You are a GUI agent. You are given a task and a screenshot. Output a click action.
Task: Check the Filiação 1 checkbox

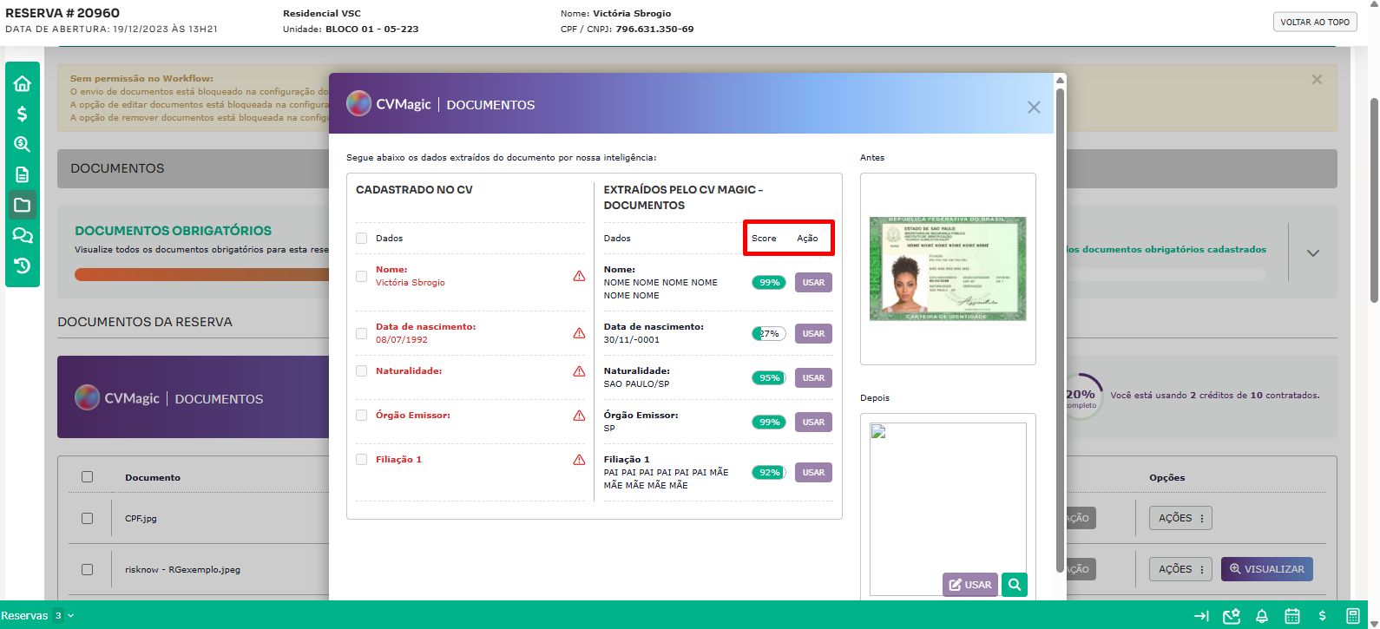point(361,459)
